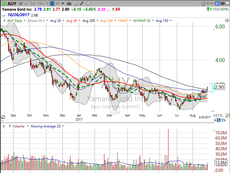Click the swap arrows icon near time axis

[x=3, y=117]
